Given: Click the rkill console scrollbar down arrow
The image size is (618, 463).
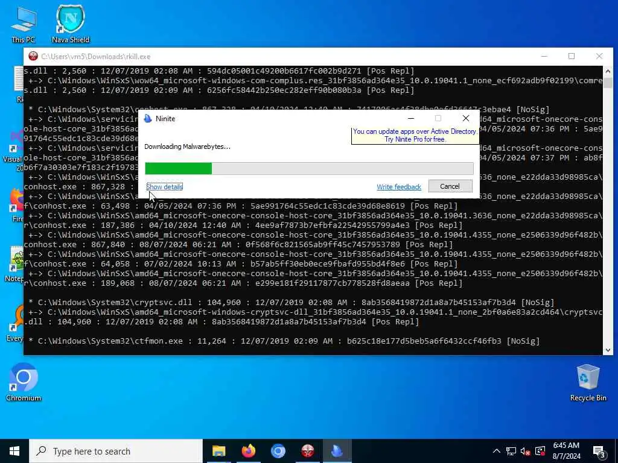Looking at the screenshot, I should tap(608, 350).
